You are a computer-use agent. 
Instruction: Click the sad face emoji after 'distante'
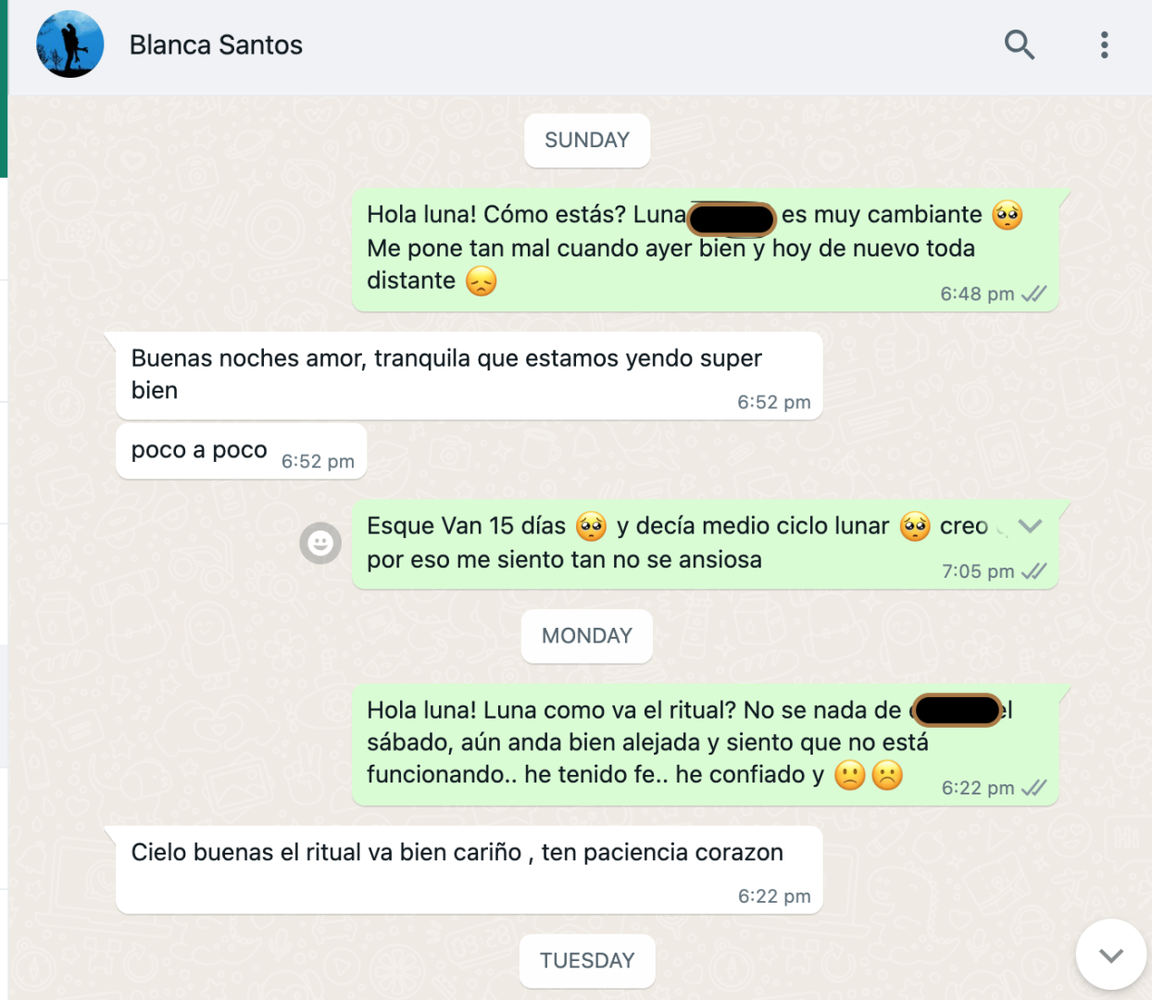click(x=482, y=281)
